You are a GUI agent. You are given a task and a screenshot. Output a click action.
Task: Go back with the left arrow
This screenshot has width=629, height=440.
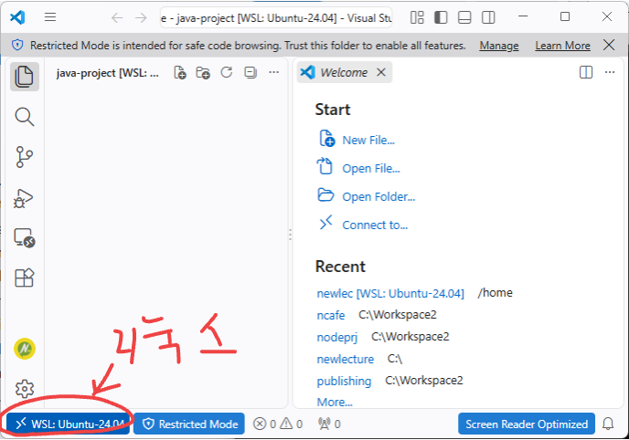pyautogui.click(x=117, y=17)
